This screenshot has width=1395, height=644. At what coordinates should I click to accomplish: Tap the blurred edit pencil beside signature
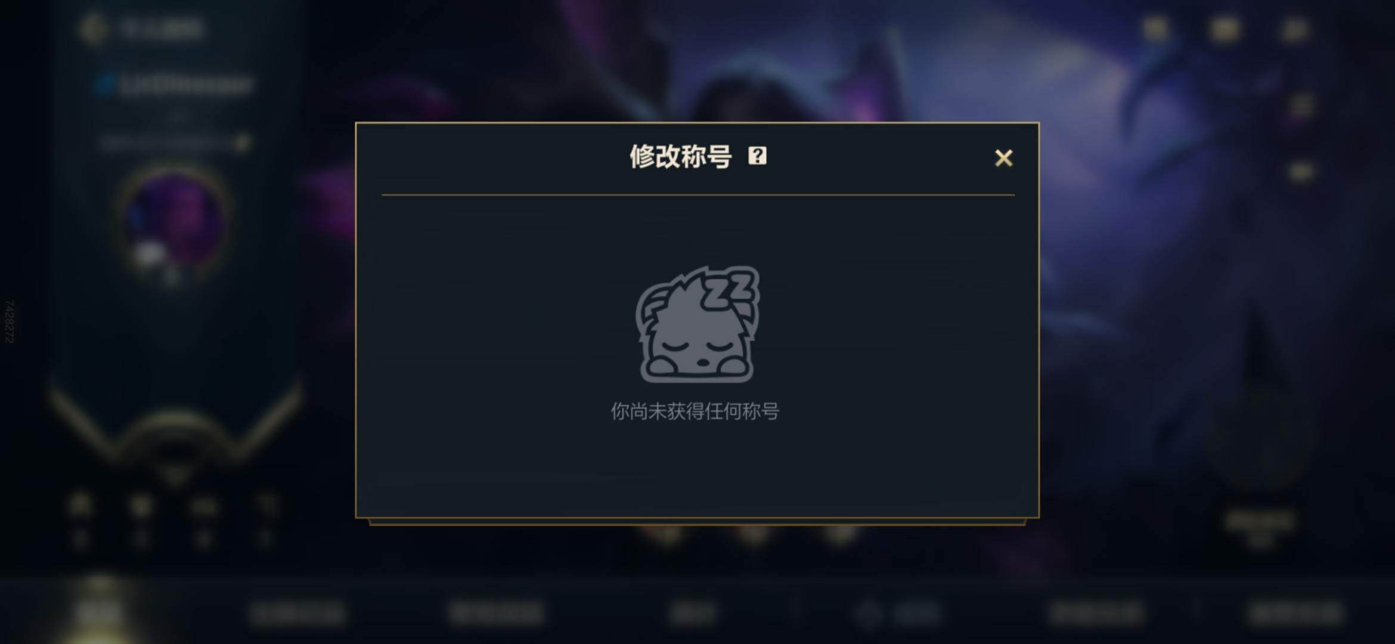coord(242,143)
